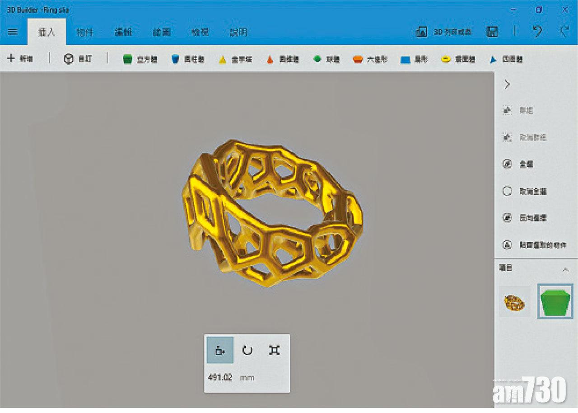Click Select All in the side panel
This screenshot has width=578, height=413.
[519, 164]
